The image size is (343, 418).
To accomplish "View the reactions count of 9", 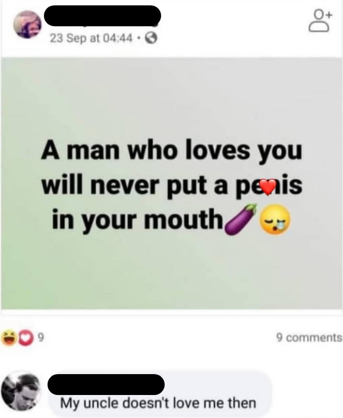I will 40,338.
